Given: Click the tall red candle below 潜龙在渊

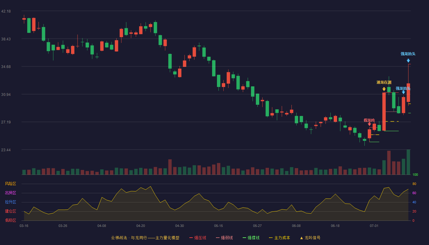Looking at the screenshot, I should click(x=384, y=111).
